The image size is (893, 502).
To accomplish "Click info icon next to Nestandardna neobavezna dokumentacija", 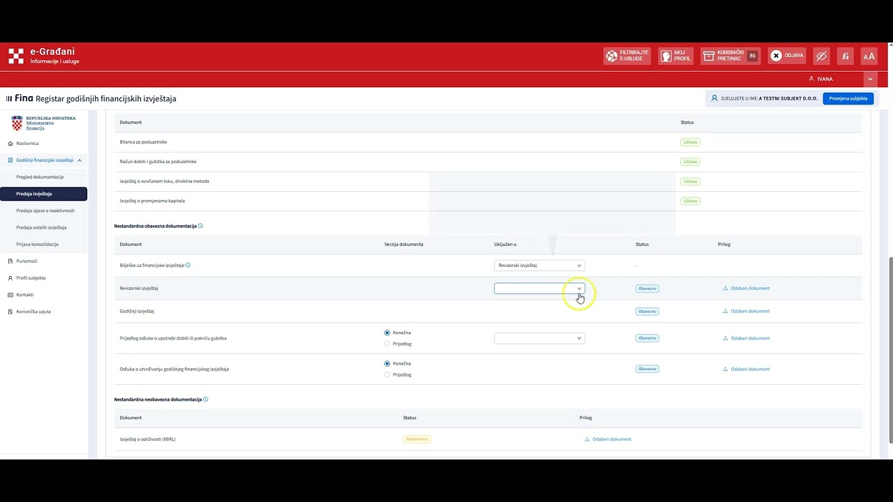I will (205, 400).
